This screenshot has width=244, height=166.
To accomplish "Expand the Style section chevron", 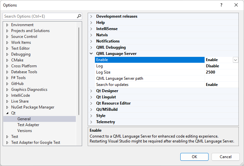I will [x=91, y=116].
